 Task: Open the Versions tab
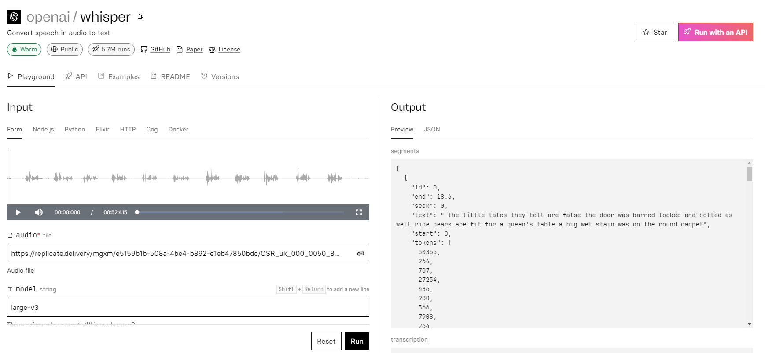pyautogui.click(x=220, y=76)
